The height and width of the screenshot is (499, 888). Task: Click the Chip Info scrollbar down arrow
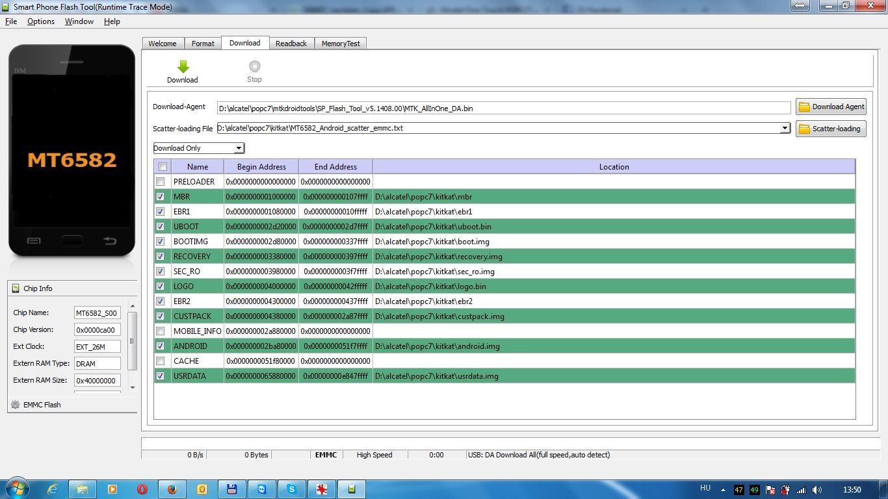click(133, 387)
